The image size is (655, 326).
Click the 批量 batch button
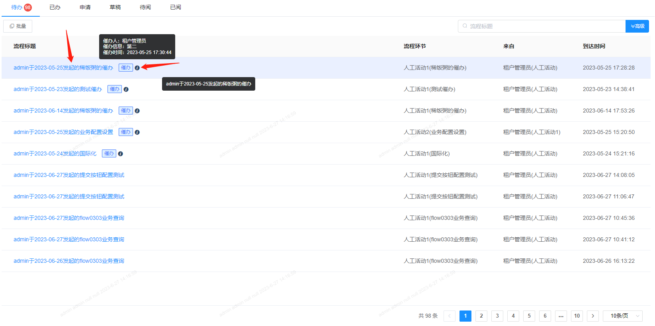point(18,26)
